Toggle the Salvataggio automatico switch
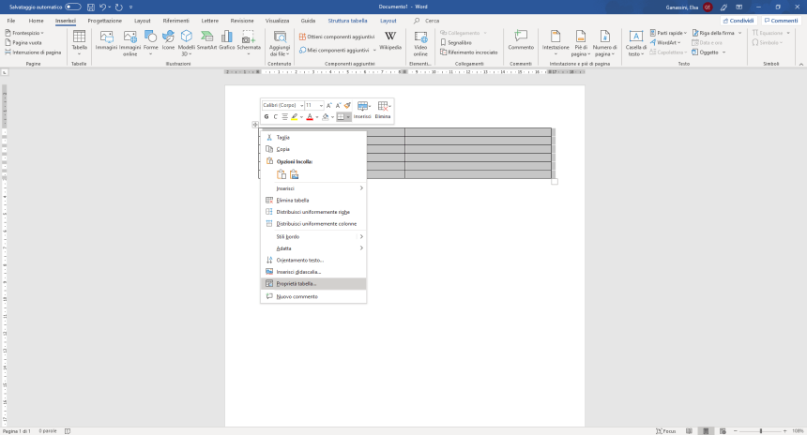 pyautogui.click(x=72, y=7)
